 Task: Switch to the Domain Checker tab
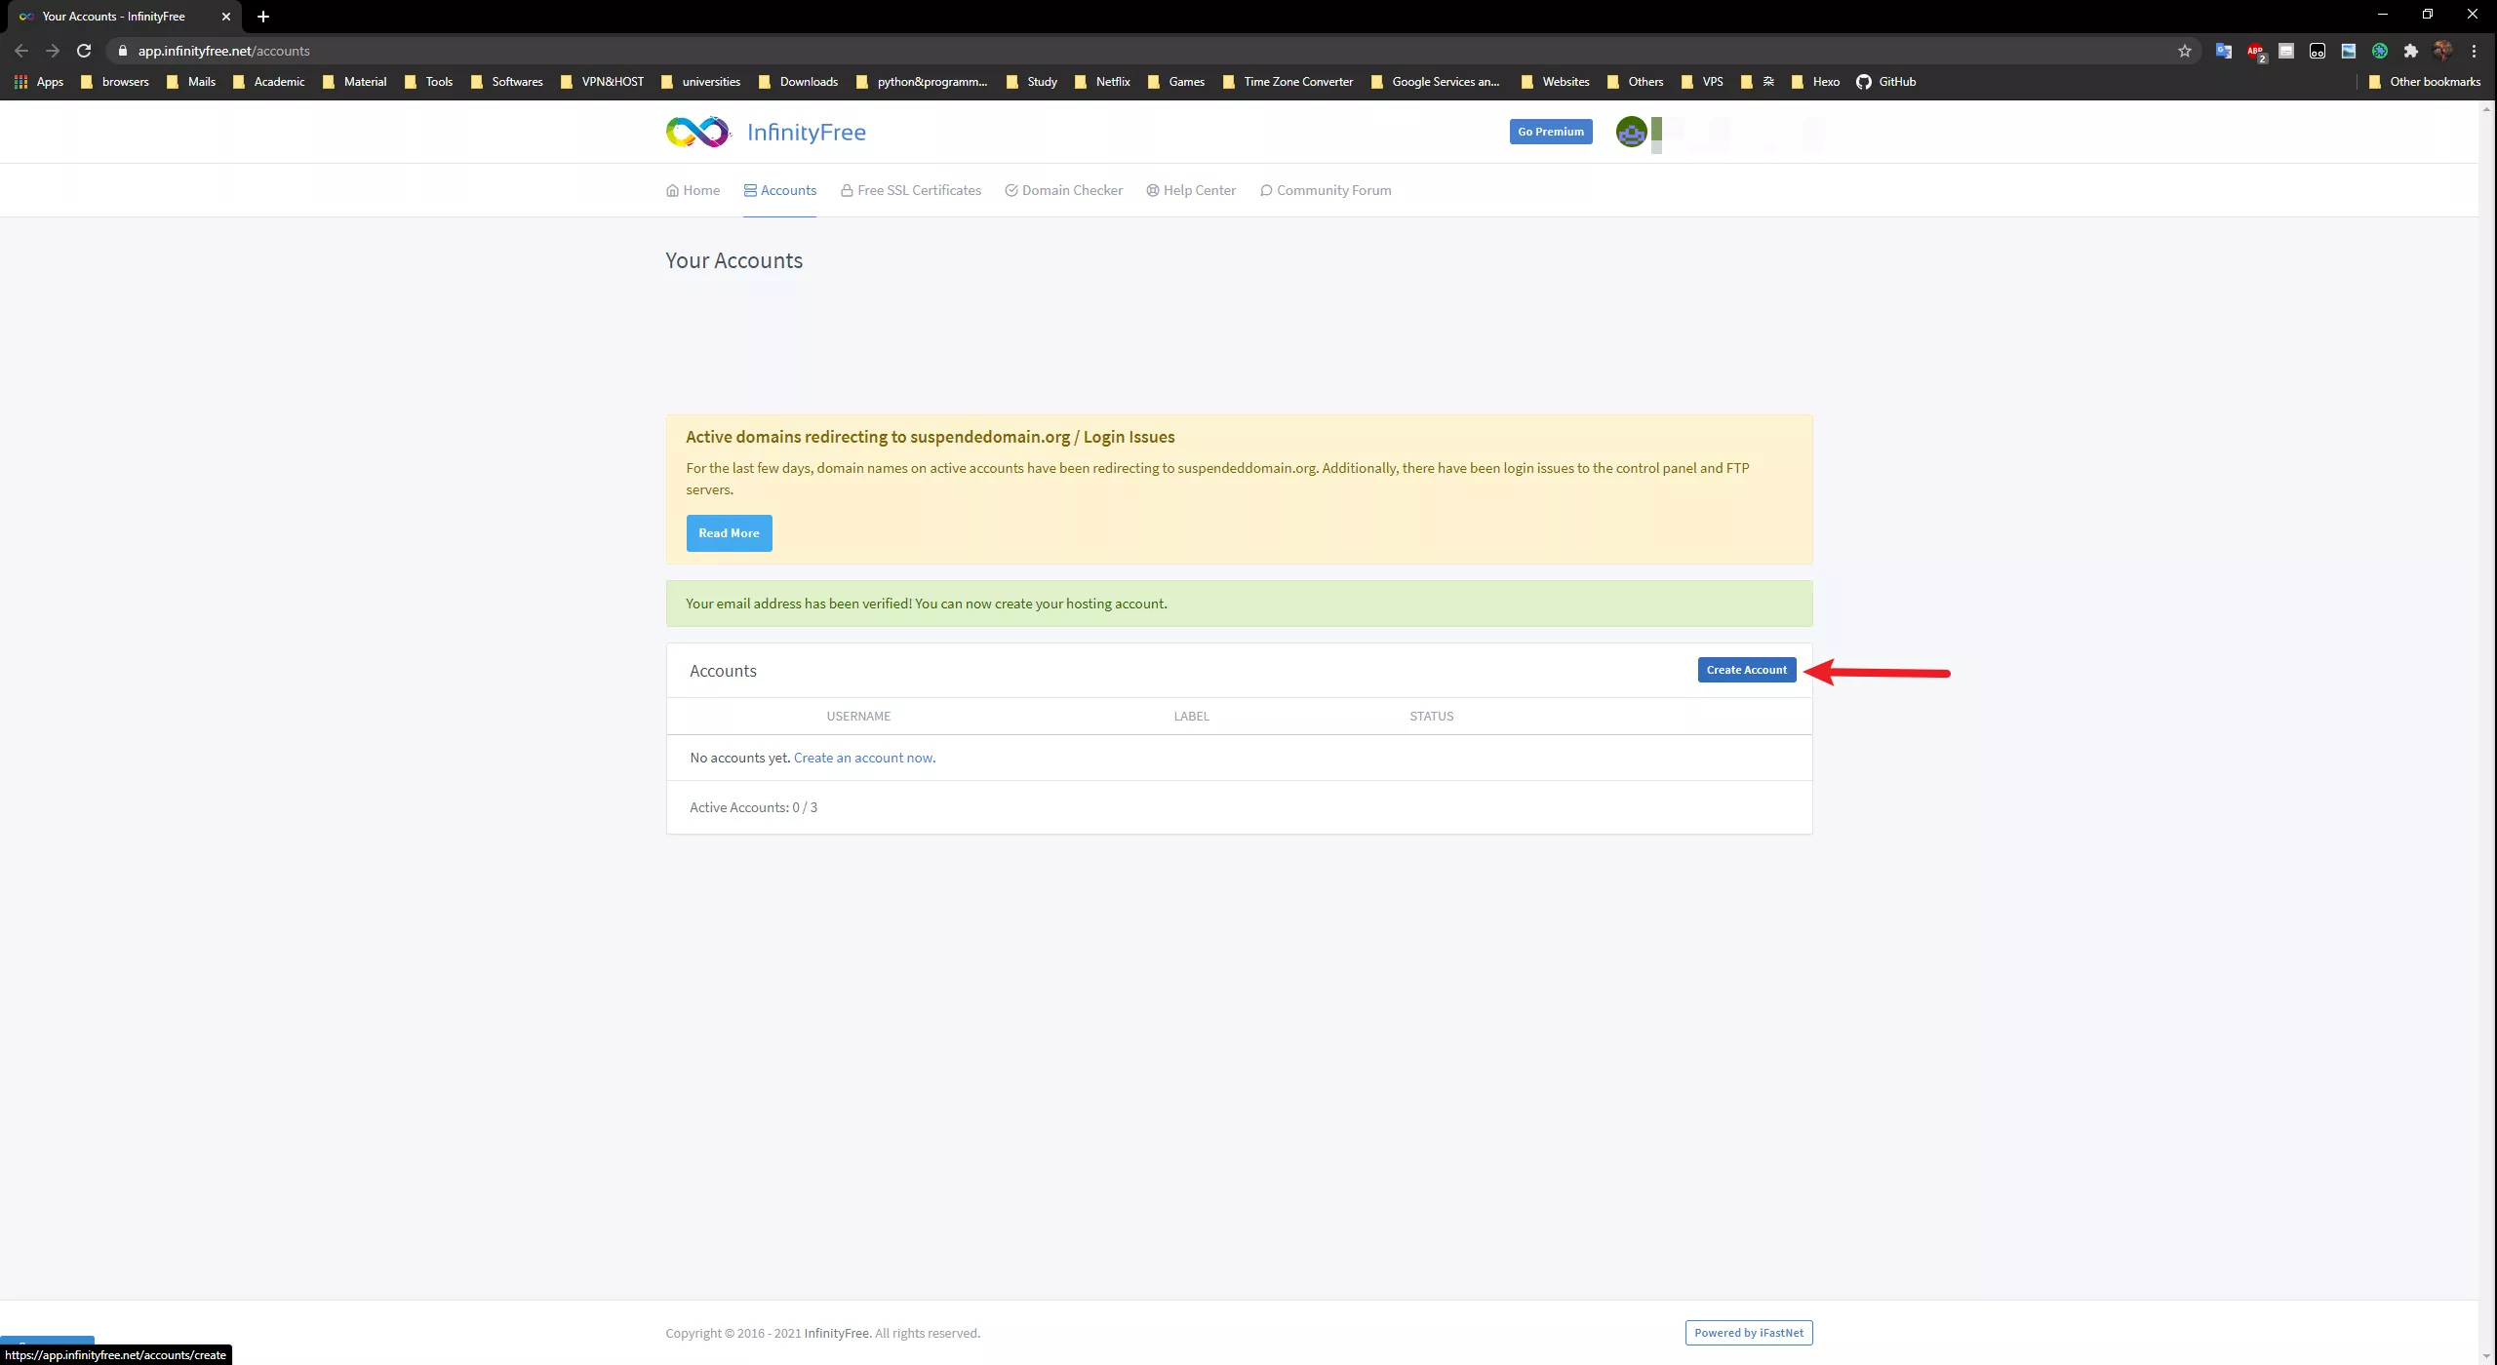tap(1063, 190)
